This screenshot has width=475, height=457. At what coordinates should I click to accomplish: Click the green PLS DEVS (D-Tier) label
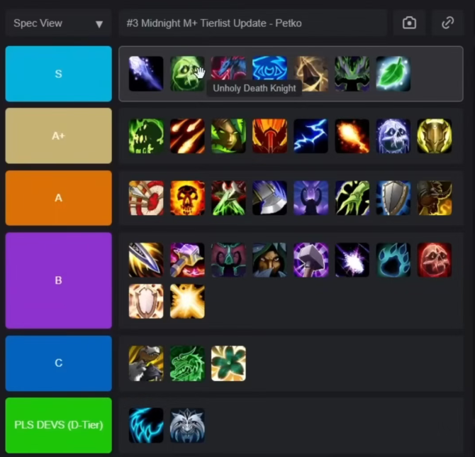[58, 425]
